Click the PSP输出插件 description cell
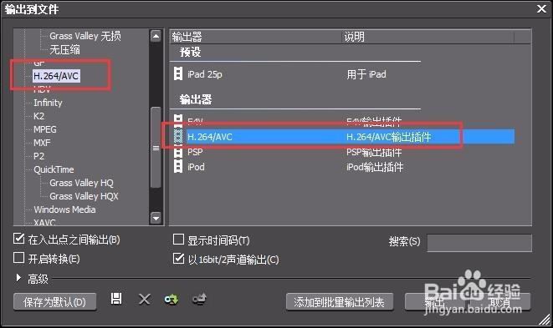Viewport: 553px width, 328px height. pyautogui.click(x=374, y=152)
